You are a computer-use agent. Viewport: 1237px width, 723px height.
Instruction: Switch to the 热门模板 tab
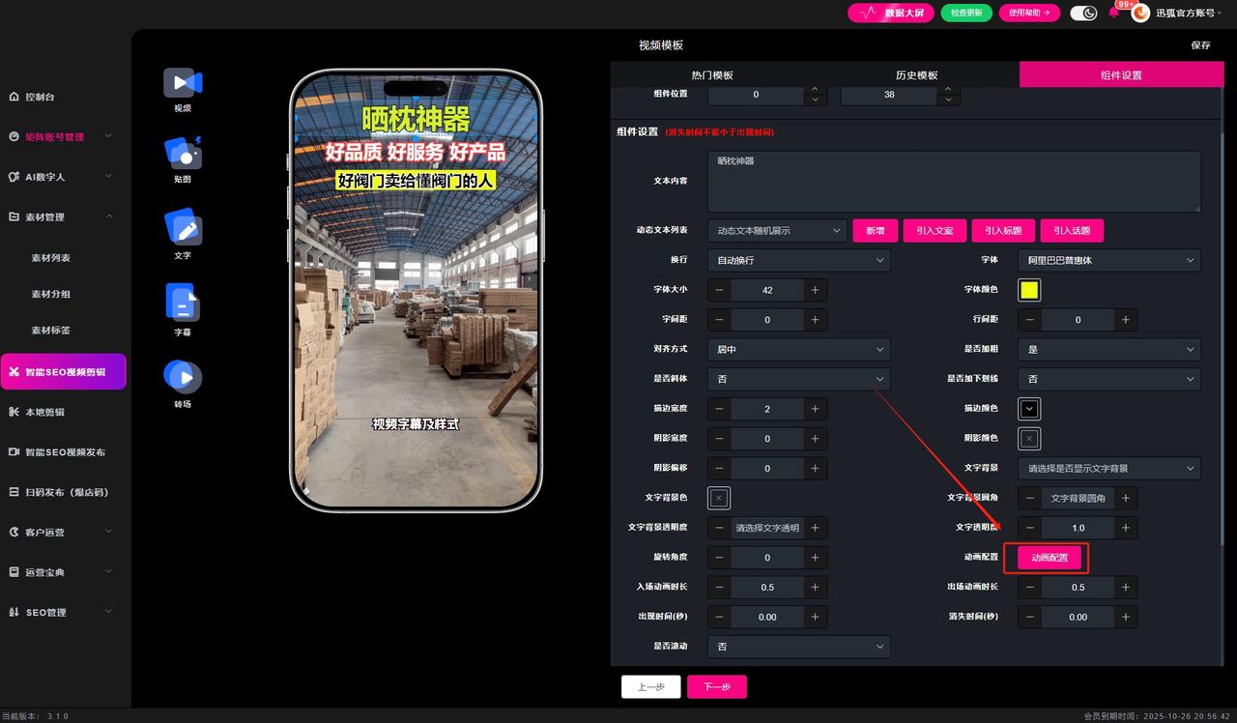click(x=712, y=75)
